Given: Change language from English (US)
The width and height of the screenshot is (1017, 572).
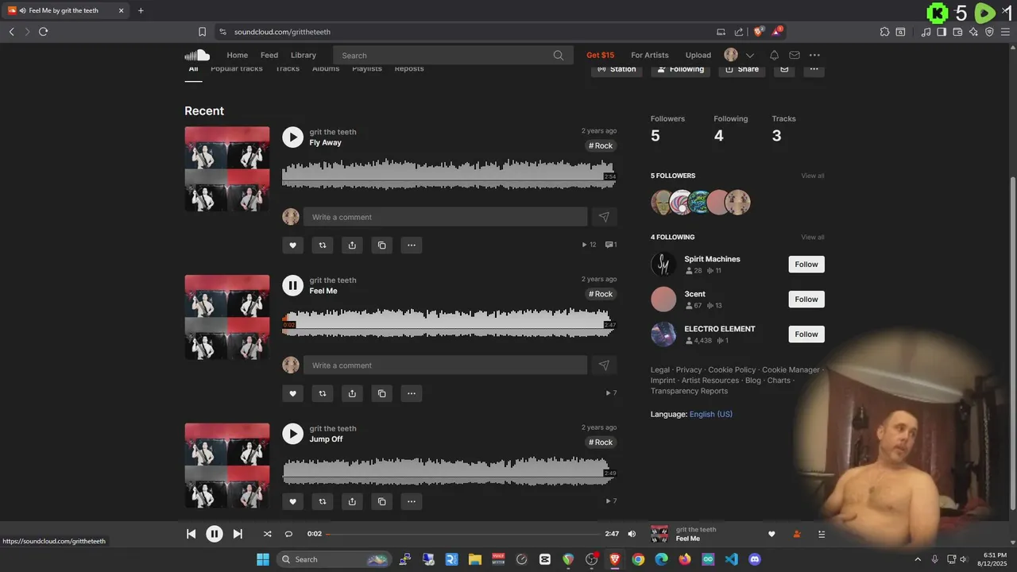Looking at the screenshot, I should click(x=711, y=414).
